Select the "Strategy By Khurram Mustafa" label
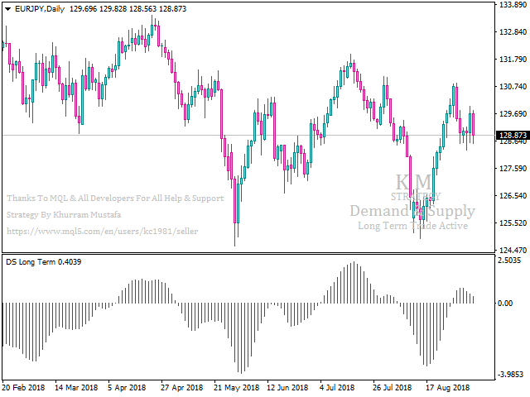530x397 pixels. tap(64, 215)
